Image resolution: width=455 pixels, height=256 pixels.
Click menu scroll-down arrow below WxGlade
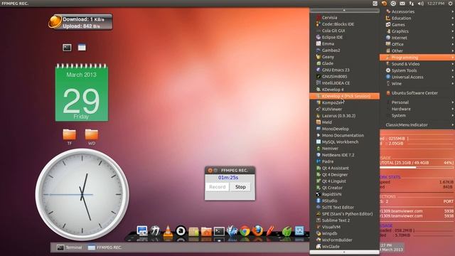tap(344, 252)
